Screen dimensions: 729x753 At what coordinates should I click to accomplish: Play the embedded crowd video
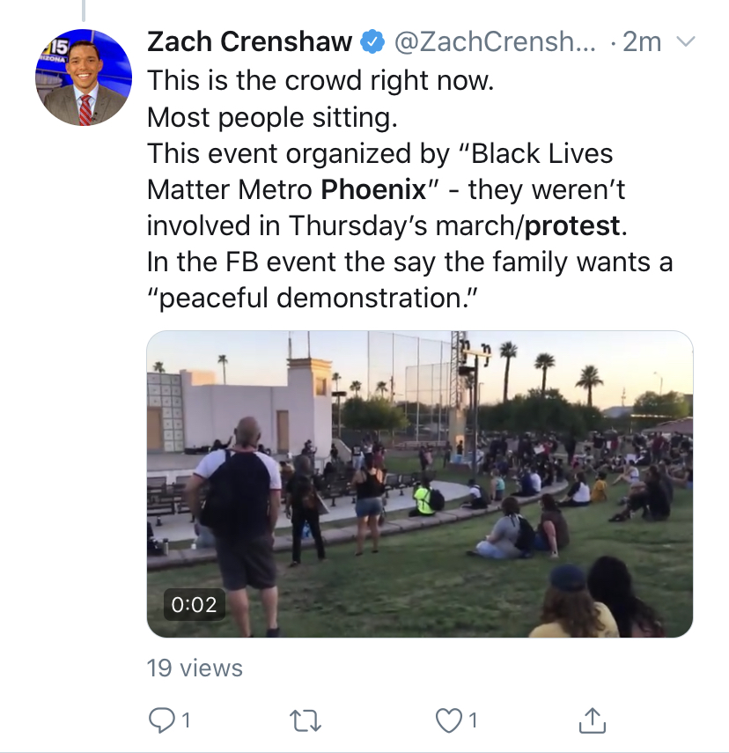420,484
